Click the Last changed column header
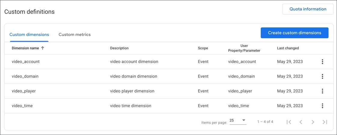Image resolution: width=337 pixels, height=135 pixels. pyautogui.click(x=288, y=48)
